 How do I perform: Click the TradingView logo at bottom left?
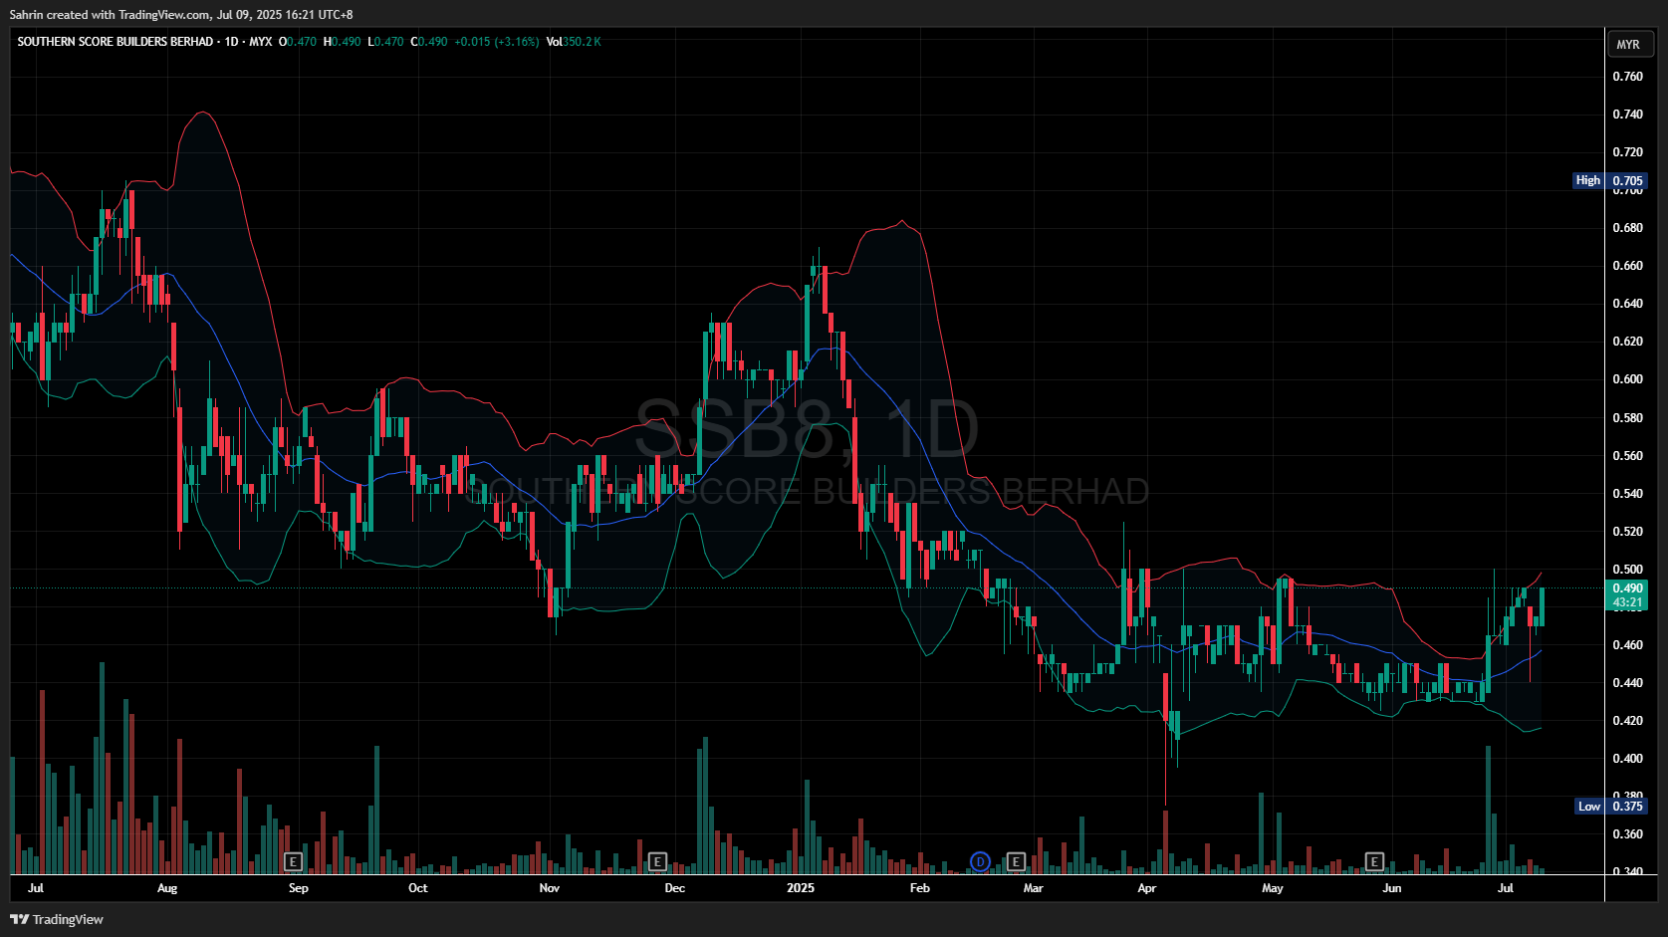tap(57, 919)
